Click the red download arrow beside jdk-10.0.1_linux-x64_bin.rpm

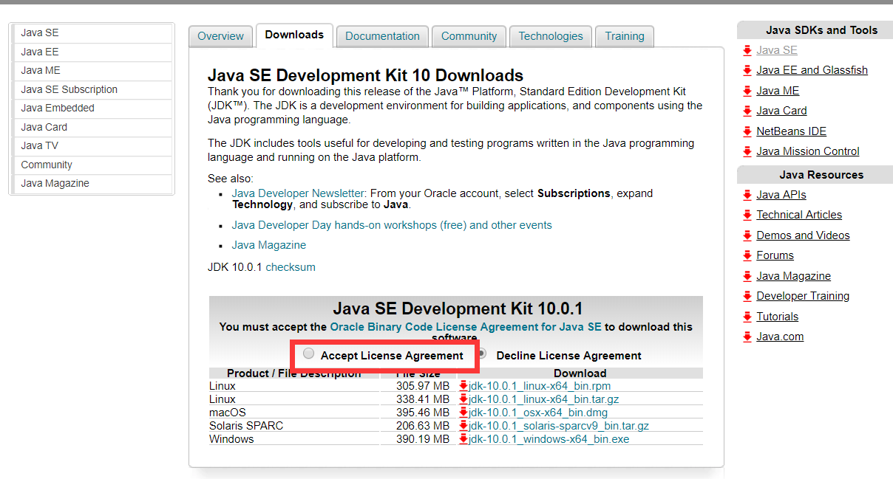pyautogui.click(x=464, y=386)
